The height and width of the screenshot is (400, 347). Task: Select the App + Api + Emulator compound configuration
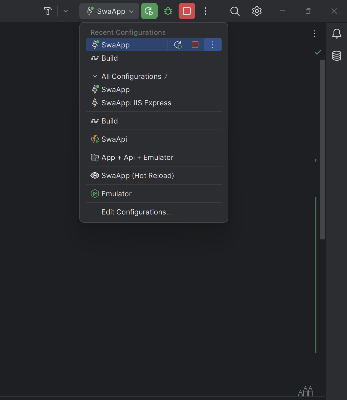click(x=137, y=157)
